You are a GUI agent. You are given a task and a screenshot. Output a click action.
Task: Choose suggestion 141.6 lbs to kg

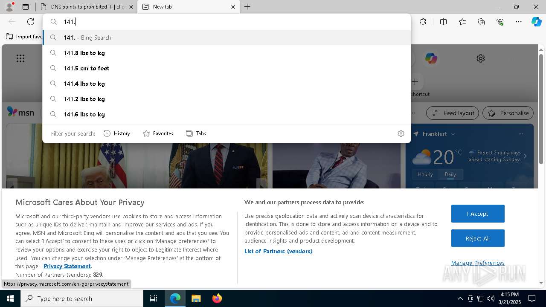[x=227, y=114]
